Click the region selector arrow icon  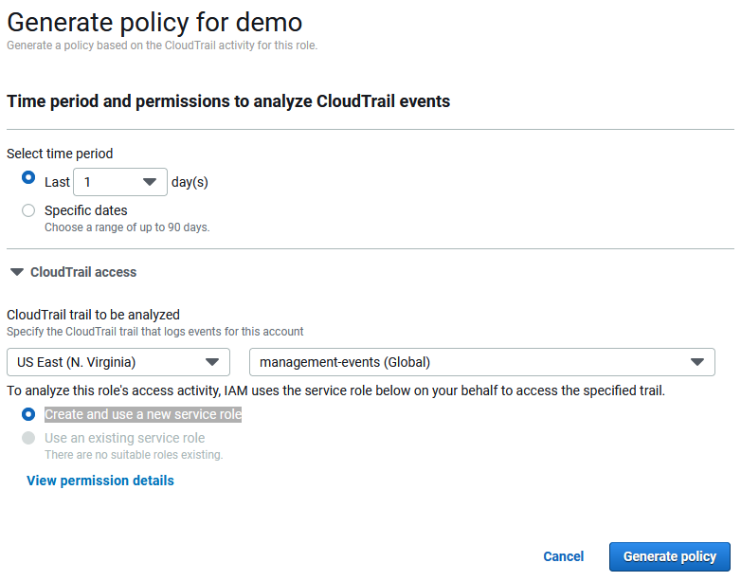212,362
